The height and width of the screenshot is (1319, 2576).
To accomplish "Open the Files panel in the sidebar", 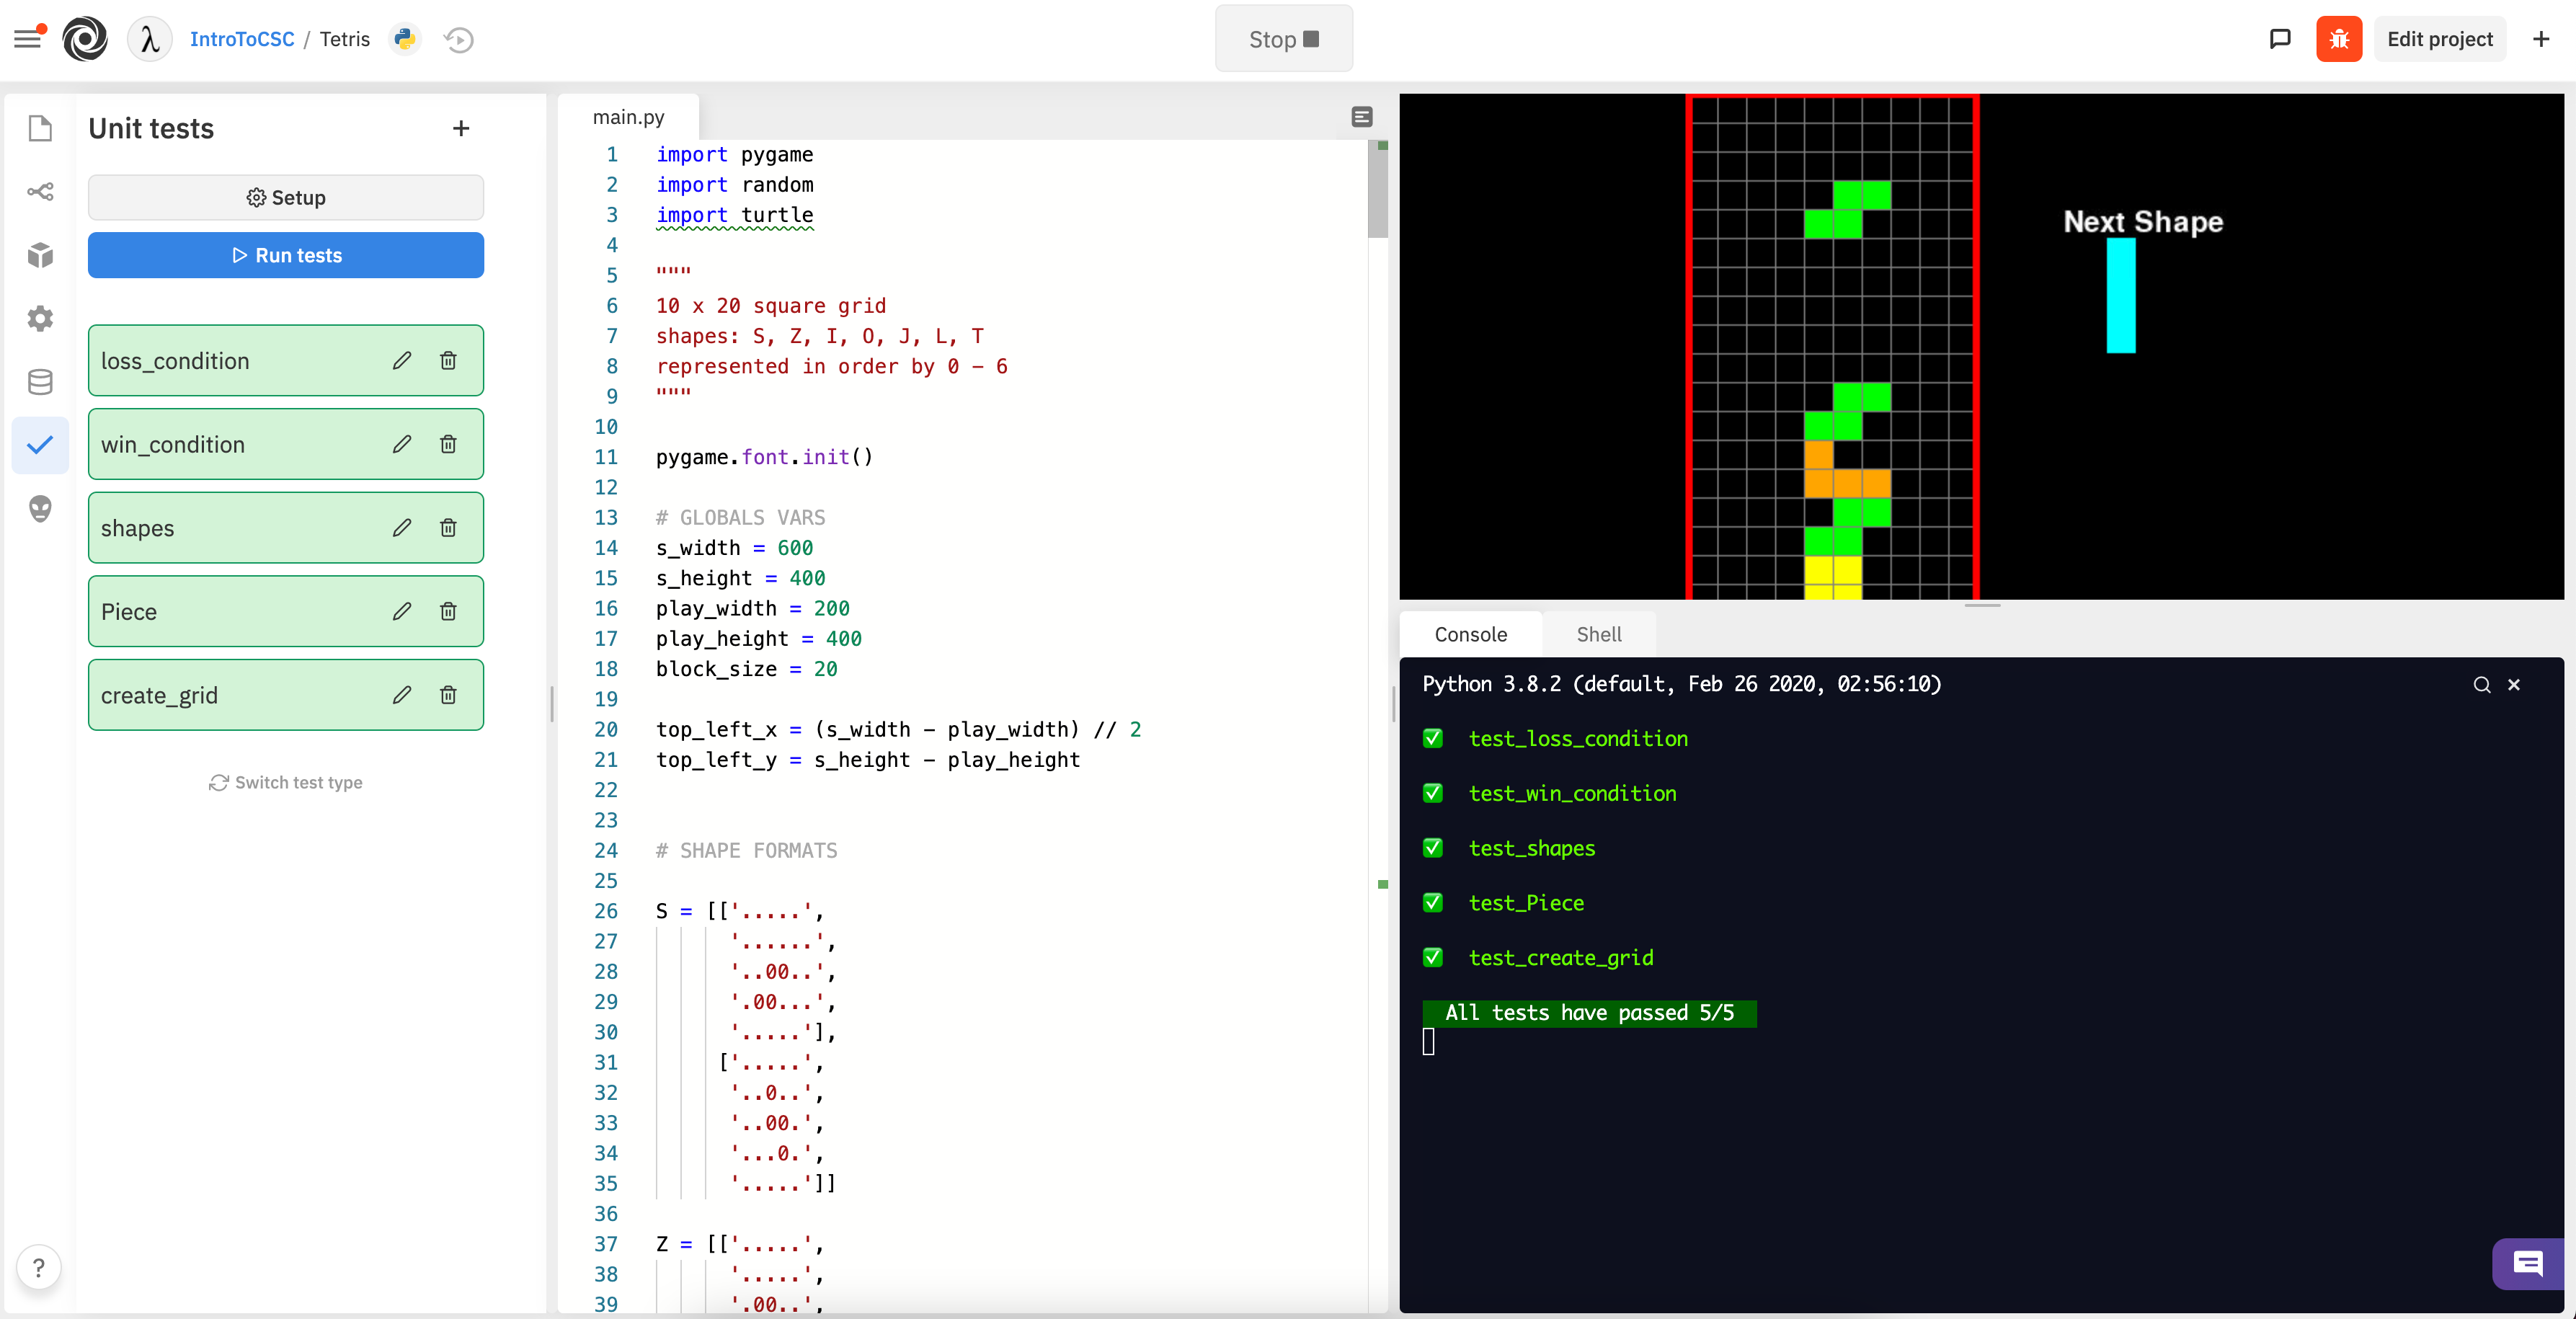I will point(40,128).
